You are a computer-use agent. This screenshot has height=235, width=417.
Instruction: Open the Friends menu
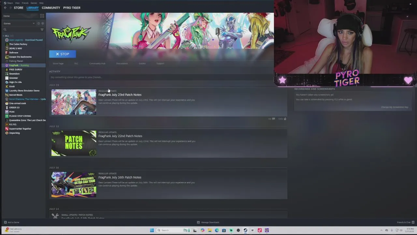pyautogui.click(x=25, y=3)
